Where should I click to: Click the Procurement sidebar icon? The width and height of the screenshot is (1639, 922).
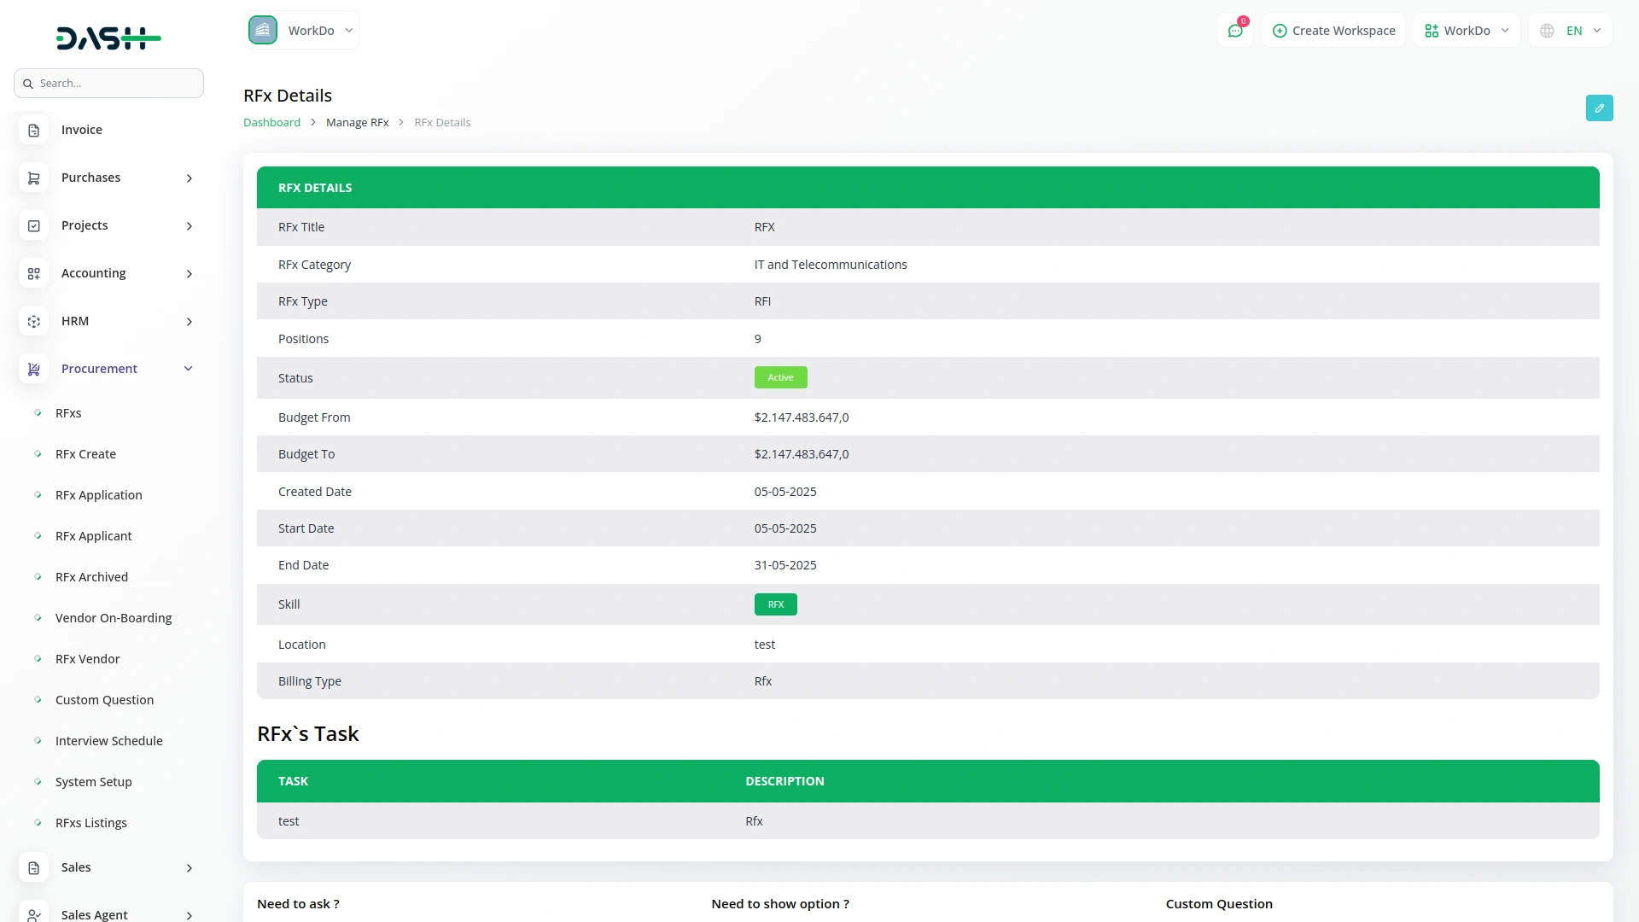[34, 369]
